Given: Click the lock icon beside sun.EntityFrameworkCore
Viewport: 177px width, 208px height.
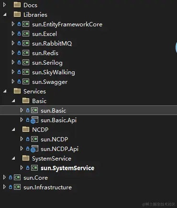Looking at the screenshot, I should (19, 24).
